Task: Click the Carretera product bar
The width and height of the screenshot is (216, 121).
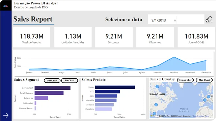Action: click(104, 109)
